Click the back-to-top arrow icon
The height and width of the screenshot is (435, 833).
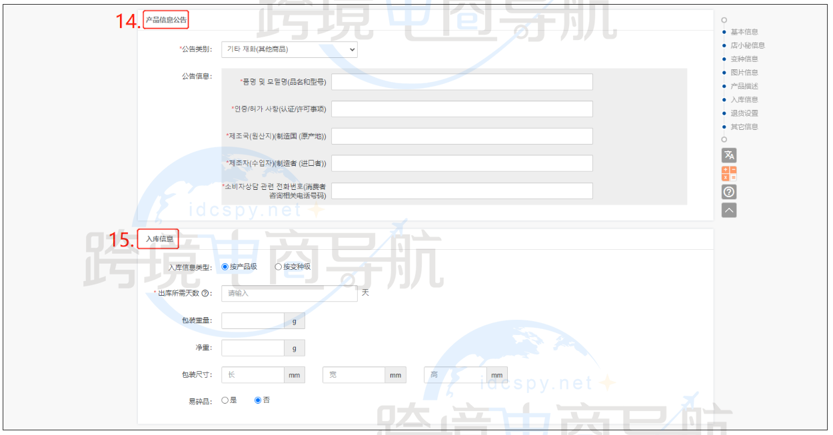[728, 209]
